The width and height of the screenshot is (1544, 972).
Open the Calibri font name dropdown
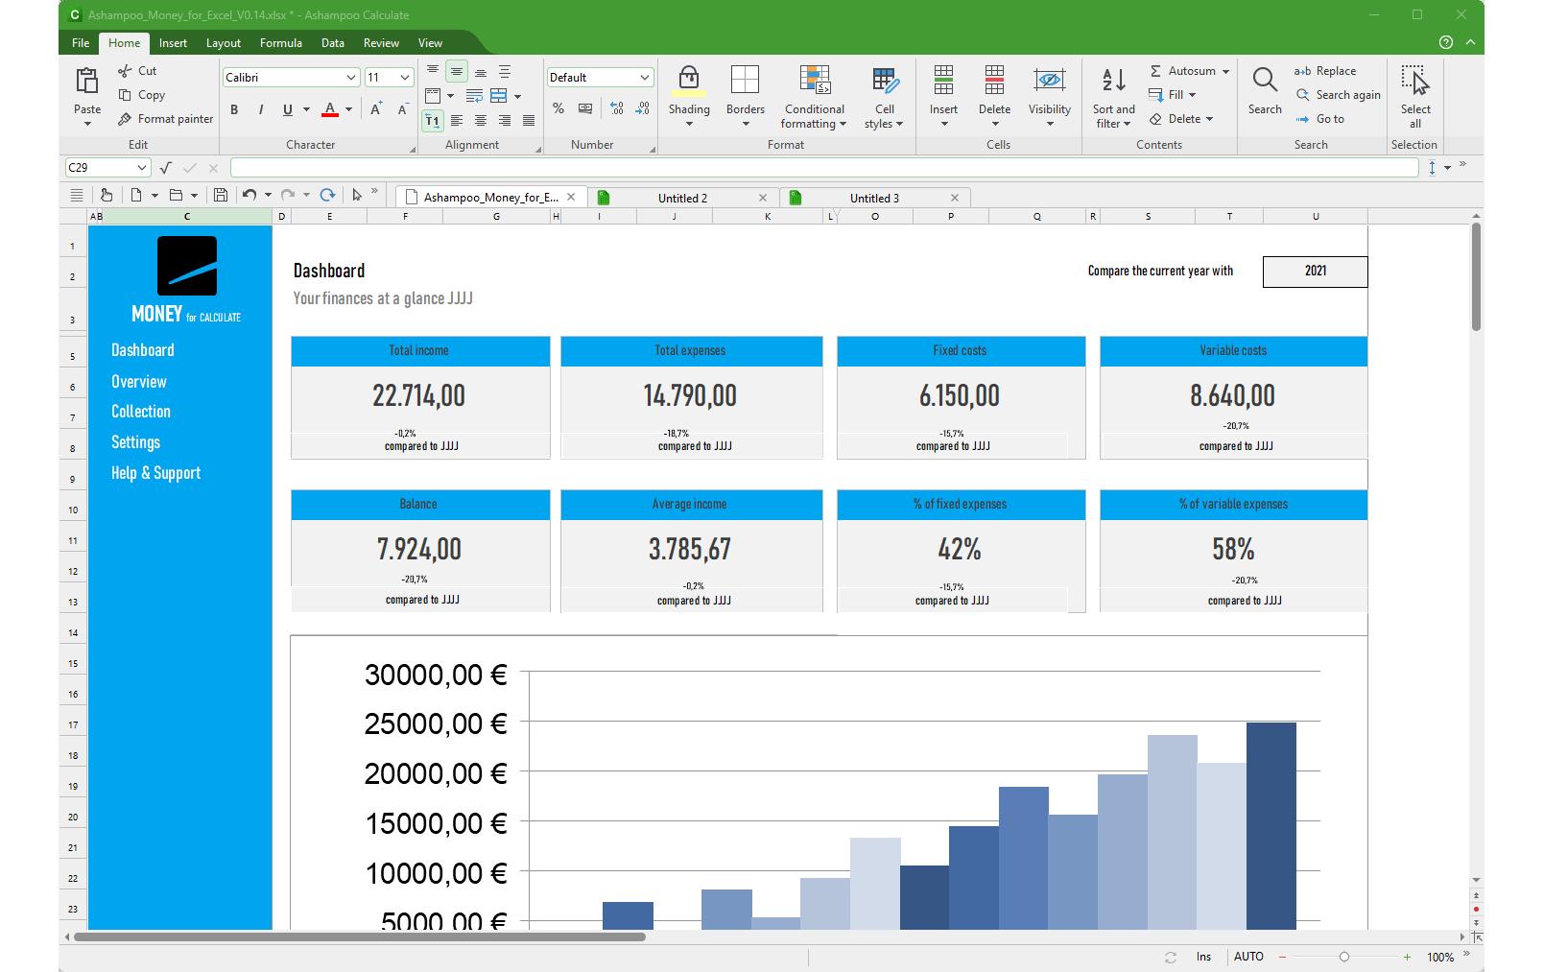(350, 78)
